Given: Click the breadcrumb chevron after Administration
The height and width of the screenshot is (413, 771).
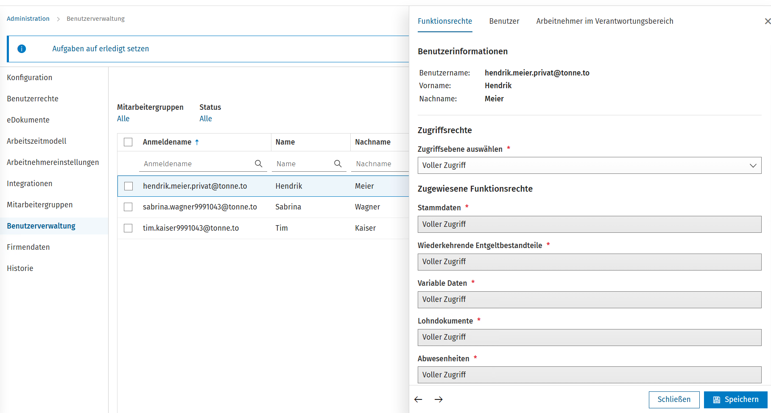Looking at the screenshot, I should tap(58, 19).
